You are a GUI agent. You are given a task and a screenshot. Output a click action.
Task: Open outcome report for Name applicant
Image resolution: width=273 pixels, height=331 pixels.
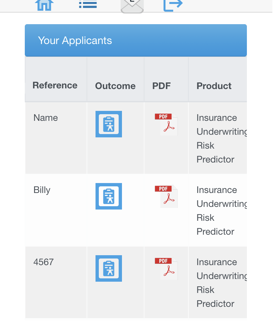pyautogui.click(x=109, y=124)
